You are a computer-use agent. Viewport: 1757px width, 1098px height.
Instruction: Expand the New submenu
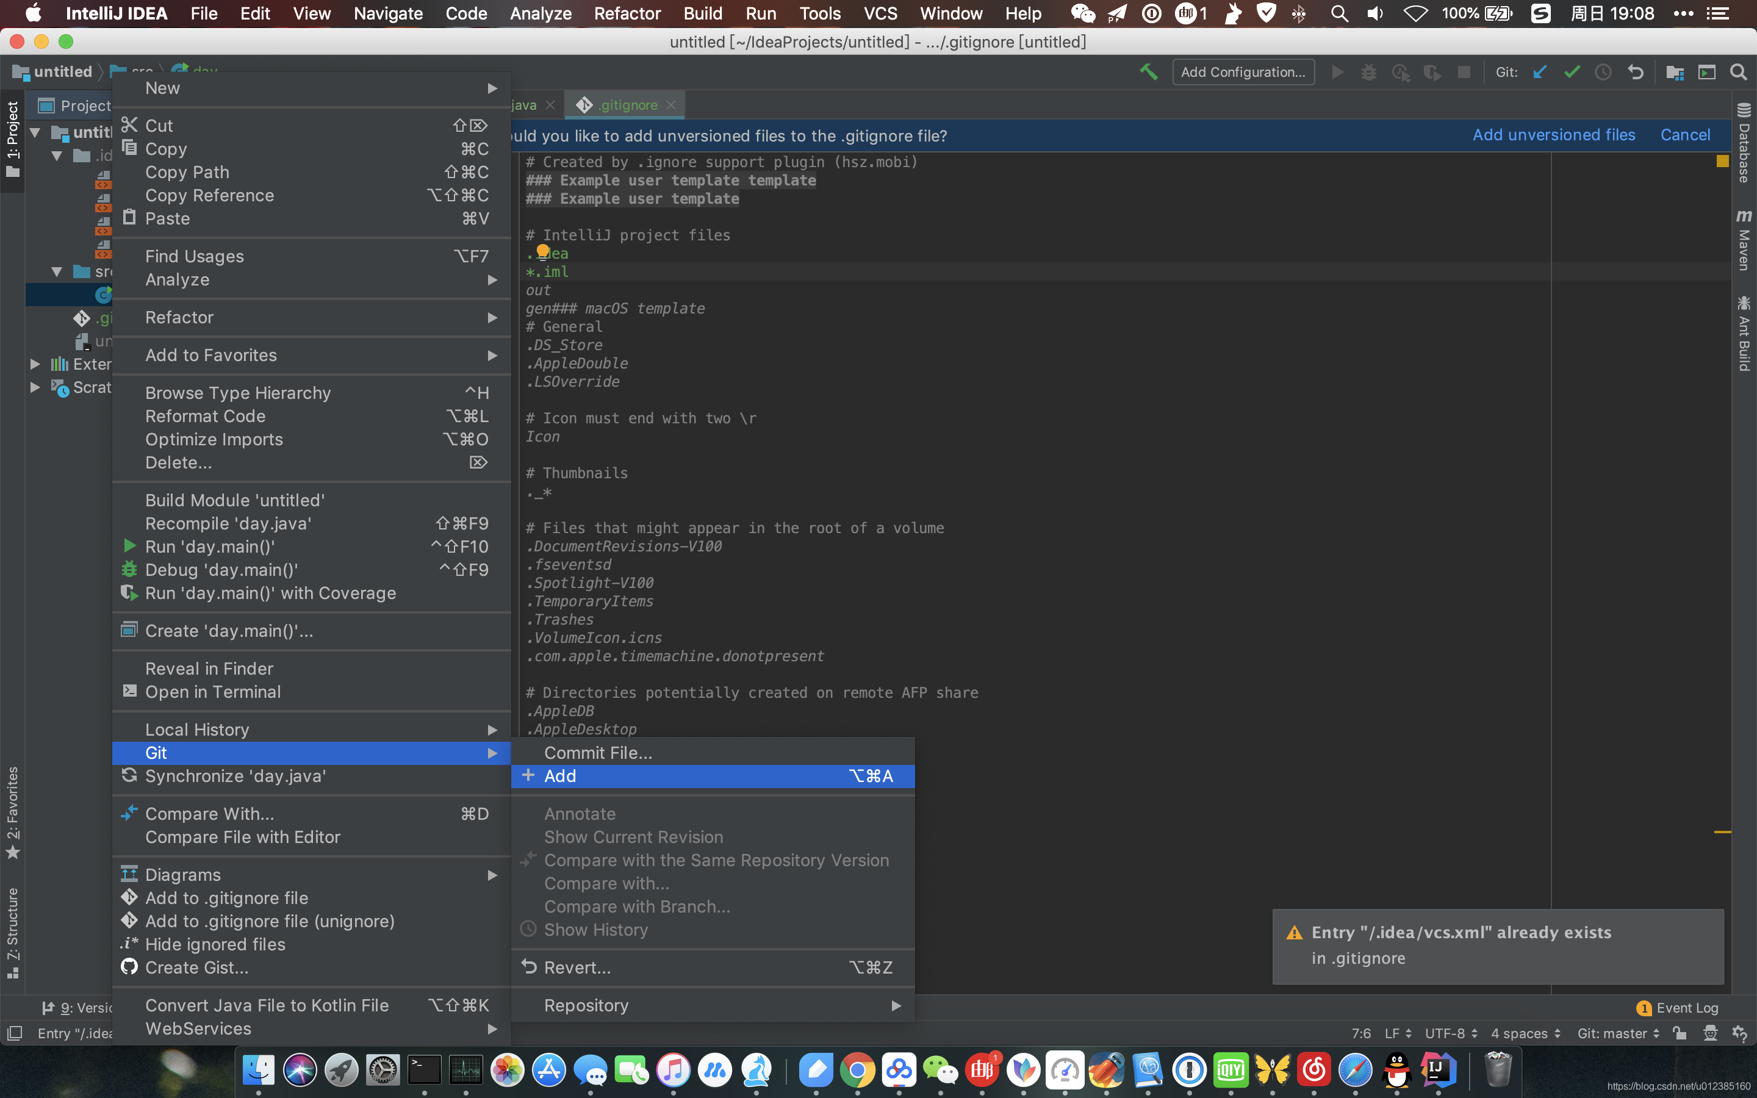tap(312, 88)
